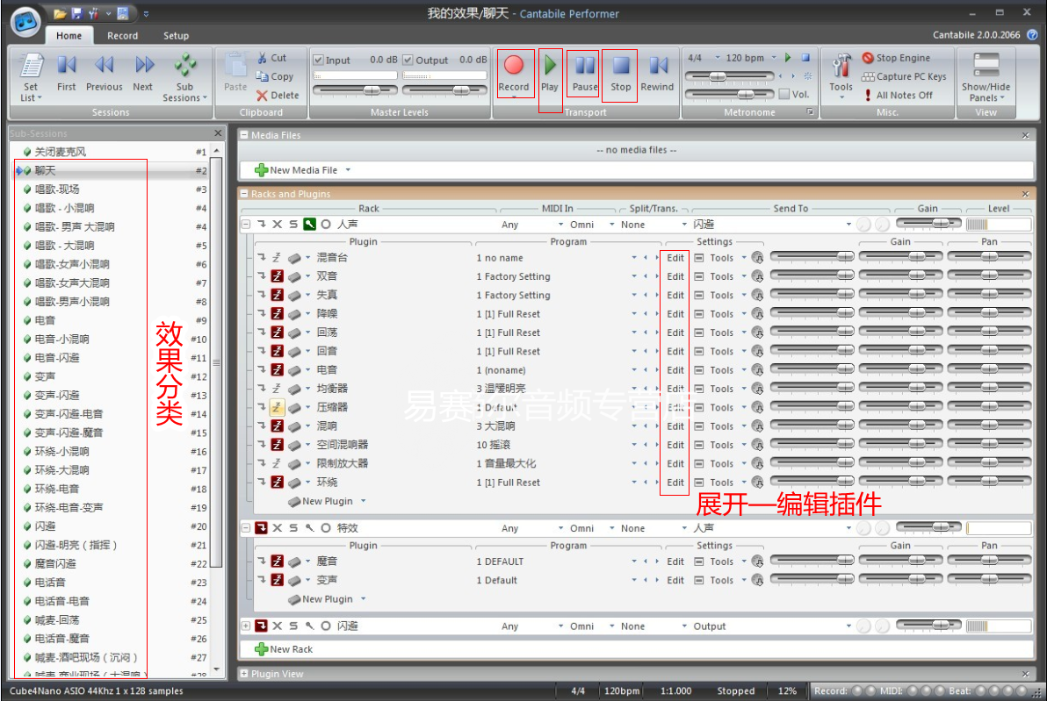Copy the selected item
Image resolution: width=1047 pixels, height=701 pixels.
click(x=274, y=76)
